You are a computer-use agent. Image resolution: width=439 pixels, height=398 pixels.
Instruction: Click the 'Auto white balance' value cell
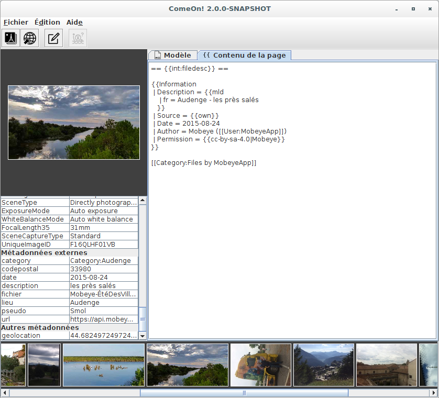pyautogui.click(x=104, y=219)
